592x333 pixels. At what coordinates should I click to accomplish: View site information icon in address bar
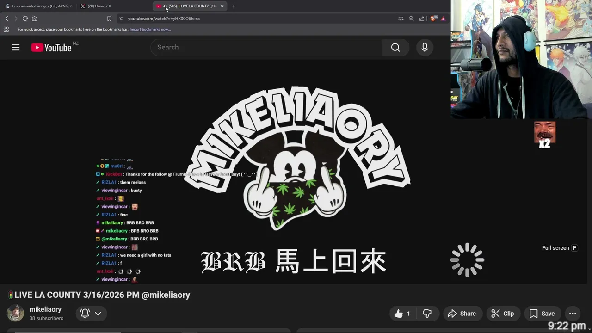(121, 18)
